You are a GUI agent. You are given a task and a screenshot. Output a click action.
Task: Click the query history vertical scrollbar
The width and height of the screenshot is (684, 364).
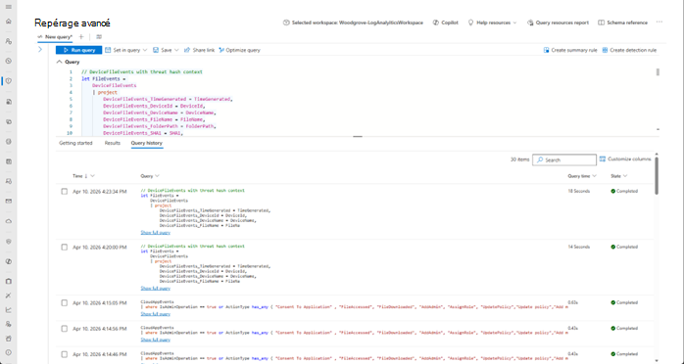coord(657,175)
